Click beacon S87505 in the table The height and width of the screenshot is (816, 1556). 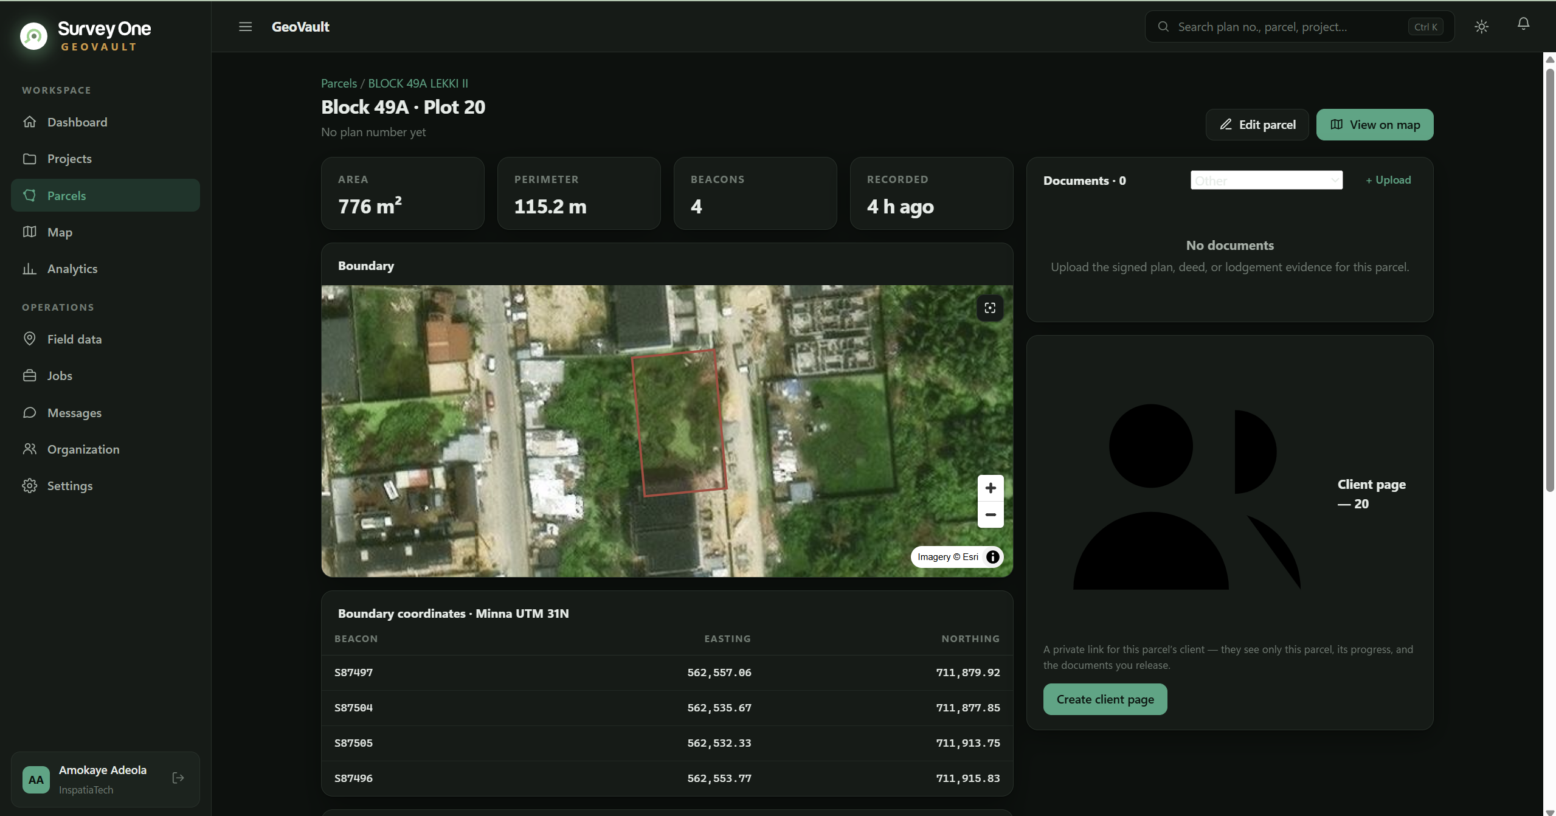coord(353,743)
